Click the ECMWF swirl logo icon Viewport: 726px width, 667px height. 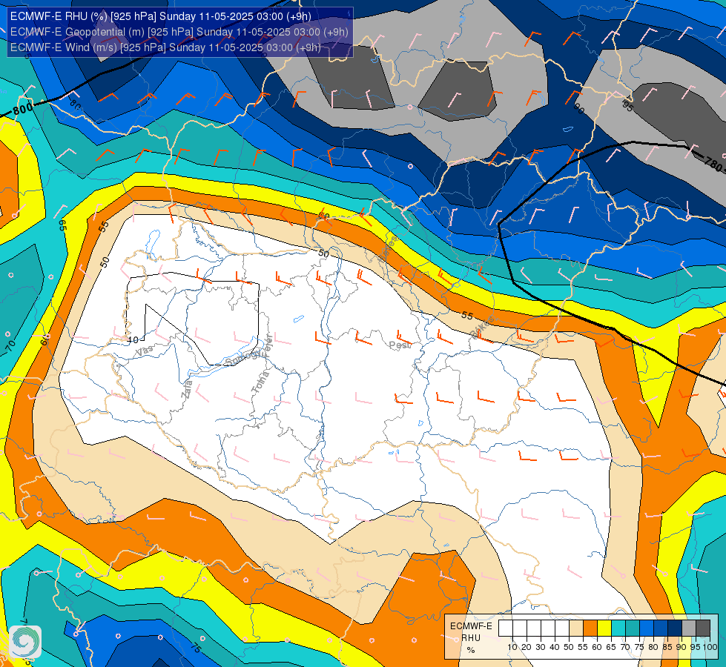(25, 642)
